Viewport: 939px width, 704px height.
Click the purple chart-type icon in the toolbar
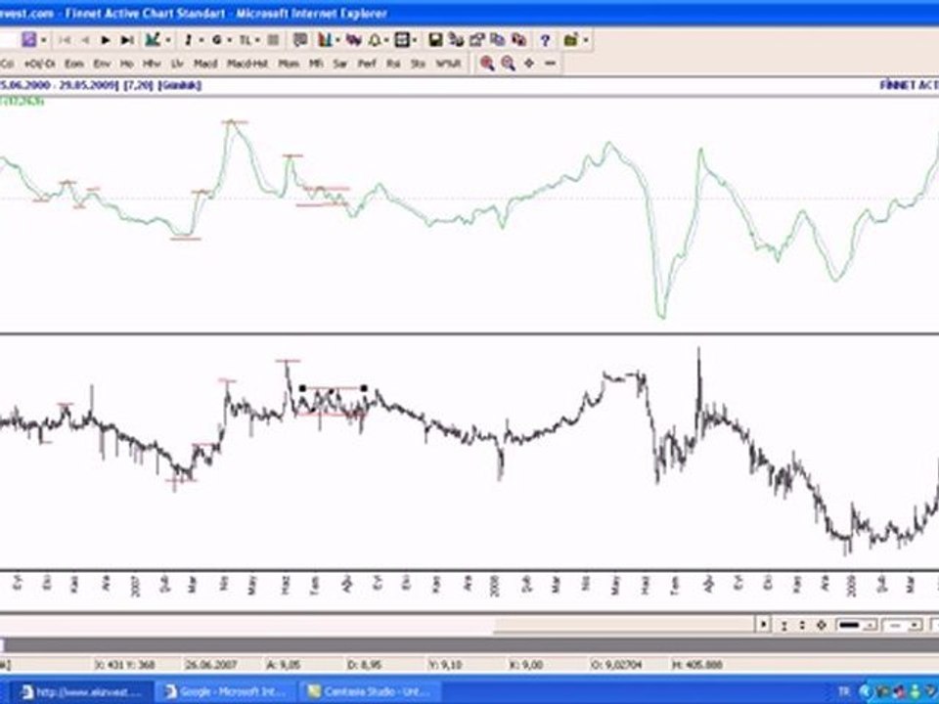click(x=28, y=40)
